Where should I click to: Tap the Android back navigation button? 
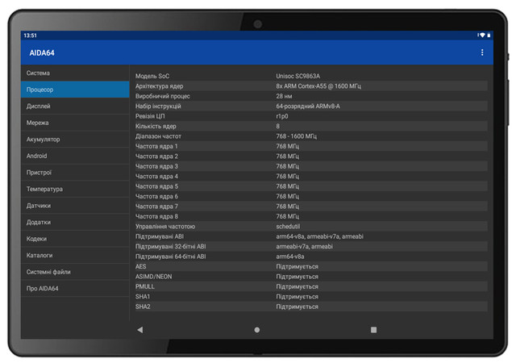139,330
